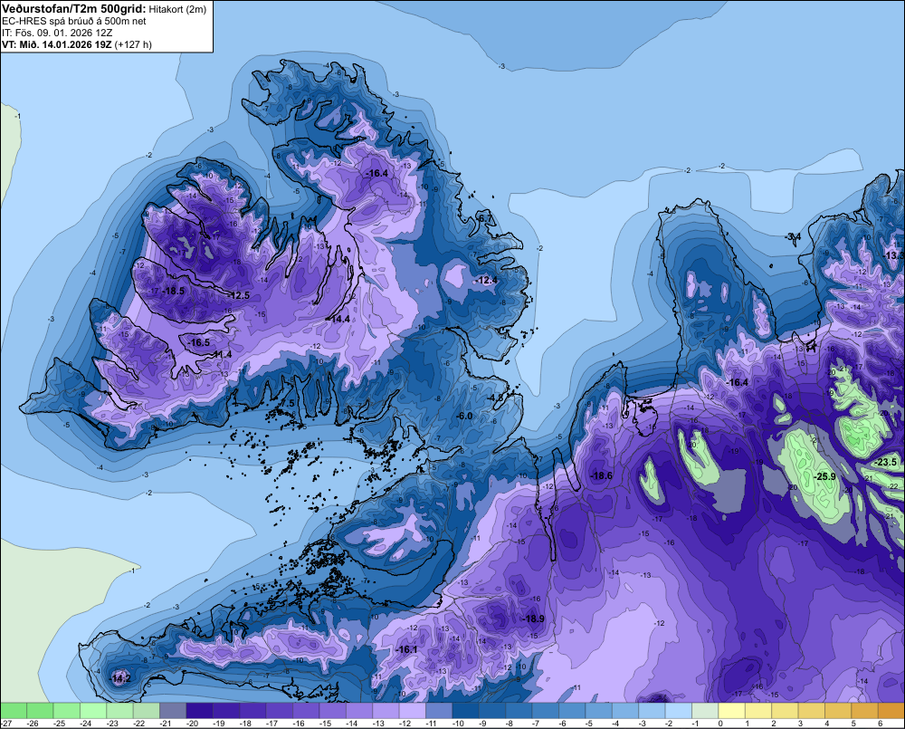The image size is (905, 729).
Task: Click the "-18.5" temperature value on the map
Action: [174, 291]
